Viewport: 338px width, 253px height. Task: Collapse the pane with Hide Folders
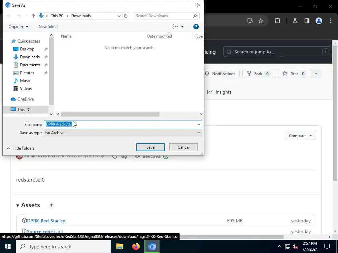click(x=20, y=148)
